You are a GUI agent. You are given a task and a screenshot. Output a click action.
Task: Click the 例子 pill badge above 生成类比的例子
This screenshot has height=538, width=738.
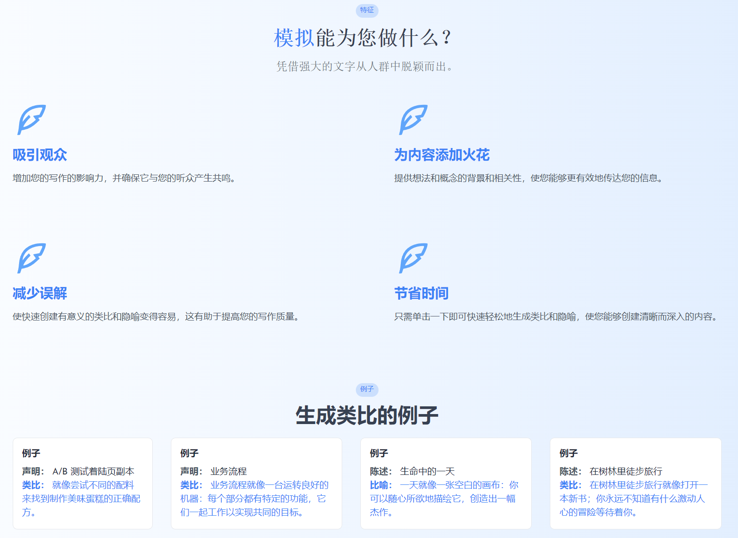[367, 389]
